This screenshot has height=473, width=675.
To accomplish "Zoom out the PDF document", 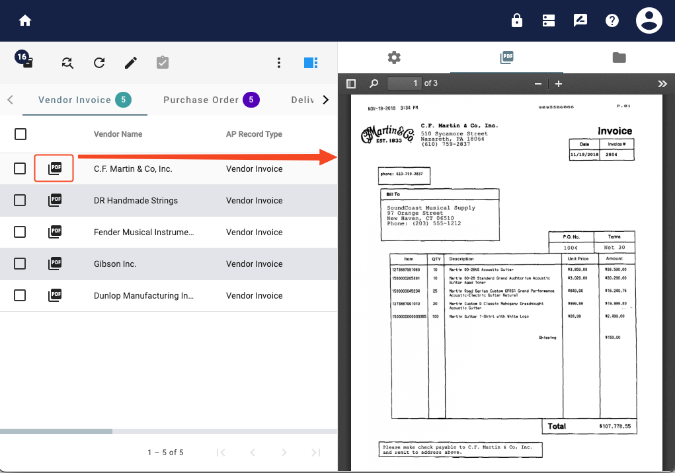I will click(537, 84).
